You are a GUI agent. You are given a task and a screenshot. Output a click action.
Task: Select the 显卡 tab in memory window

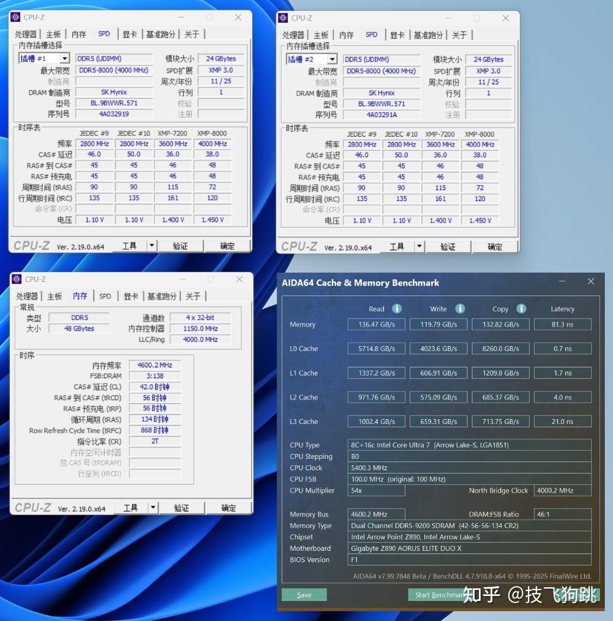[x=131, y=296]
